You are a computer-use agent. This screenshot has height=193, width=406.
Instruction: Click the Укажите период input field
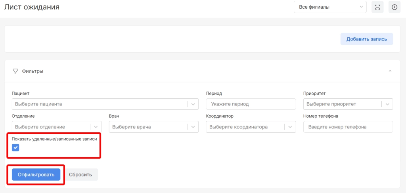251,104
